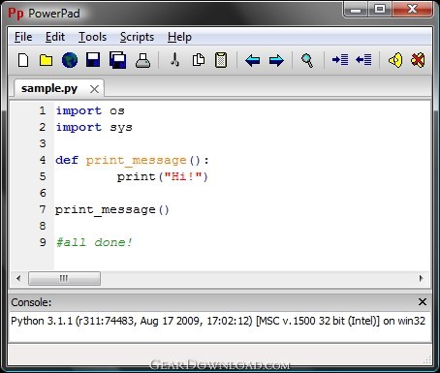Click line number 3 in the gutter

(x=43, y=143)
